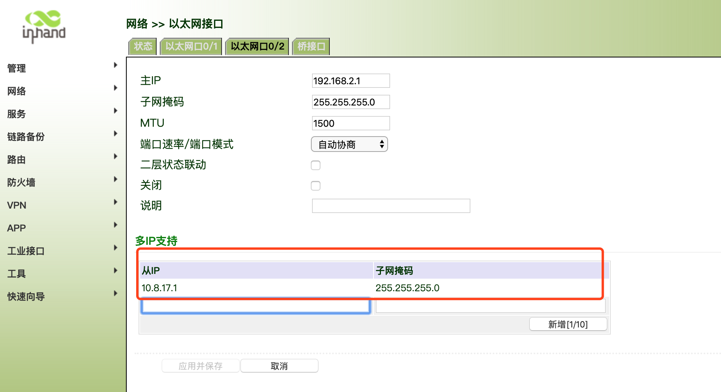Open the VPN sidebar menu
This screenshot has width=721, height=392.
17,205
